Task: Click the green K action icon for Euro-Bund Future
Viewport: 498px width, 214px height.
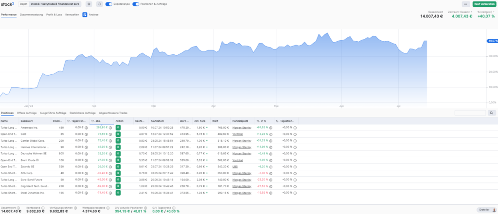Action: [x=118, y=180]
